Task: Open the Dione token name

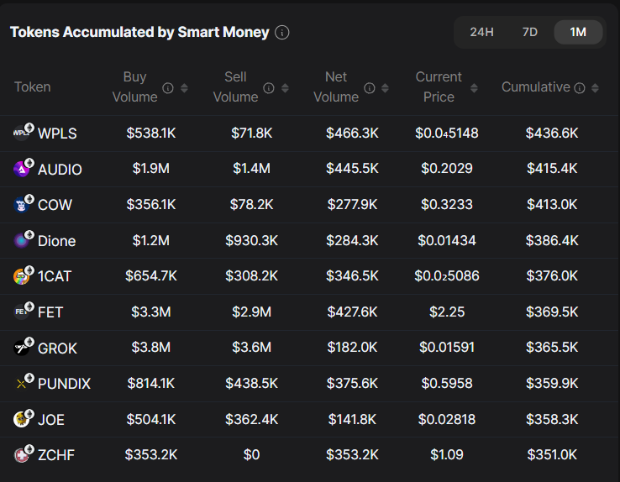Action: pos(56,241)
